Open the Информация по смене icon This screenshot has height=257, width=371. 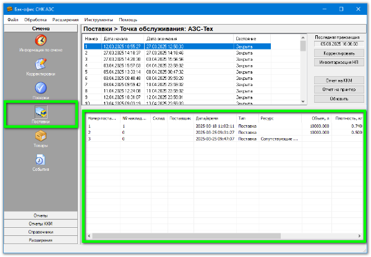41,40
